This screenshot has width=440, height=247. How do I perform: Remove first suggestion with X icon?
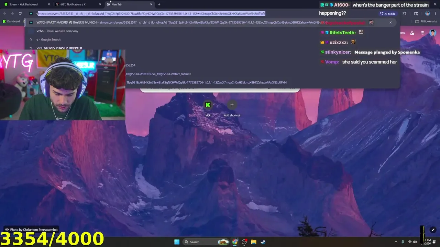pos(390,23)
